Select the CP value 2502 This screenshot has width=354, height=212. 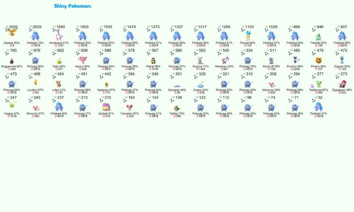click(x=13, y=26)
